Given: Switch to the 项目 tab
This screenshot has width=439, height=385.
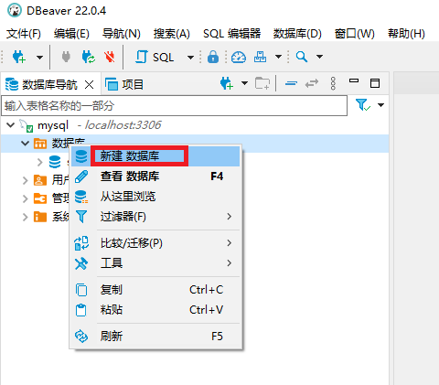Looking at the screenshot, I should [x=124, y=84].
